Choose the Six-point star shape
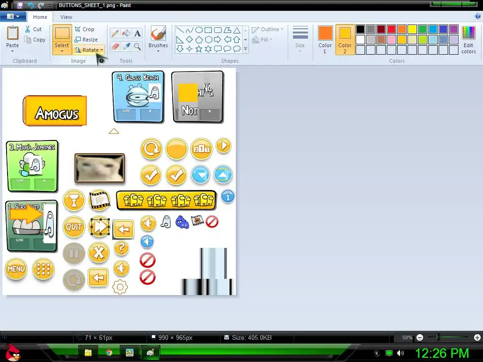Image resolution: width=483 pixels, height=362 pixels. coord(208,49)
